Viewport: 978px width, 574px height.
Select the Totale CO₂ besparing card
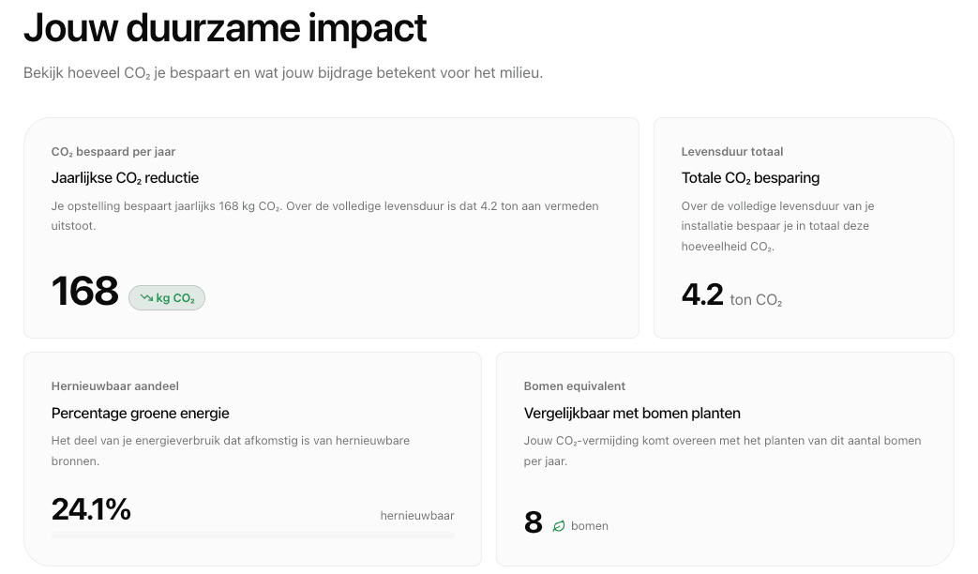pyautogui.click(x=803, y=227)
